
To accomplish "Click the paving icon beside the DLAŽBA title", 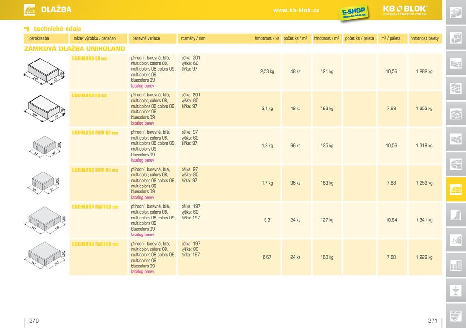I will click(x=29, y=10).
